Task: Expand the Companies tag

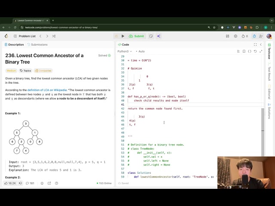Action: (x=43, y=70)
